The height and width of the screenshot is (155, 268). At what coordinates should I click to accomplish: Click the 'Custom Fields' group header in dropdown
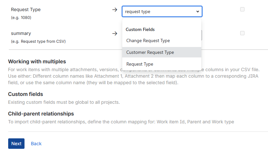[x=141, y=29]
